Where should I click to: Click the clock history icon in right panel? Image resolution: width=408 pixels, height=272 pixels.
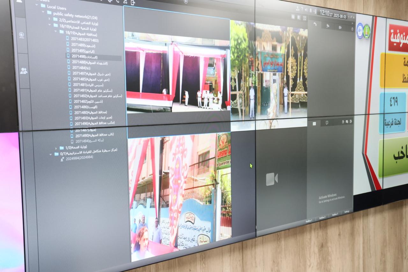tap(352, 29)
